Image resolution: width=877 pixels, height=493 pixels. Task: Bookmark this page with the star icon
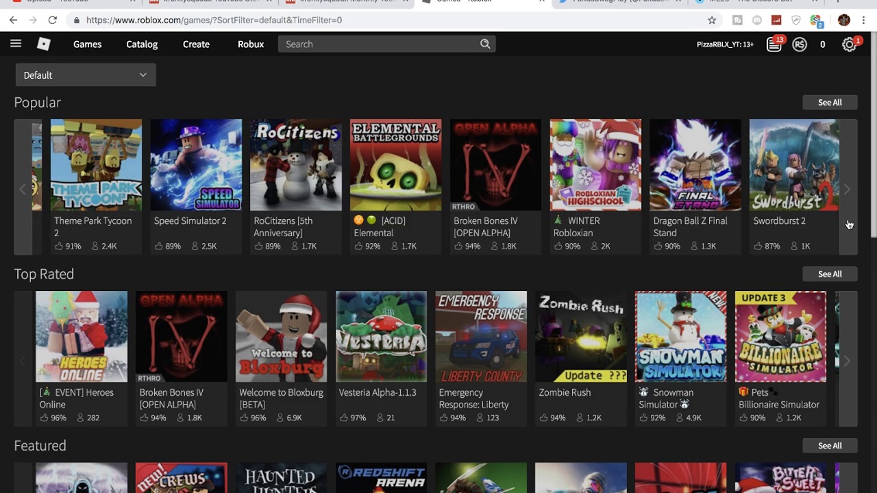[x=712, y=20]
